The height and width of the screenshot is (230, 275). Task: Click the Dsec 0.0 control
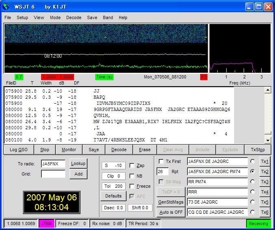[113, 208]
